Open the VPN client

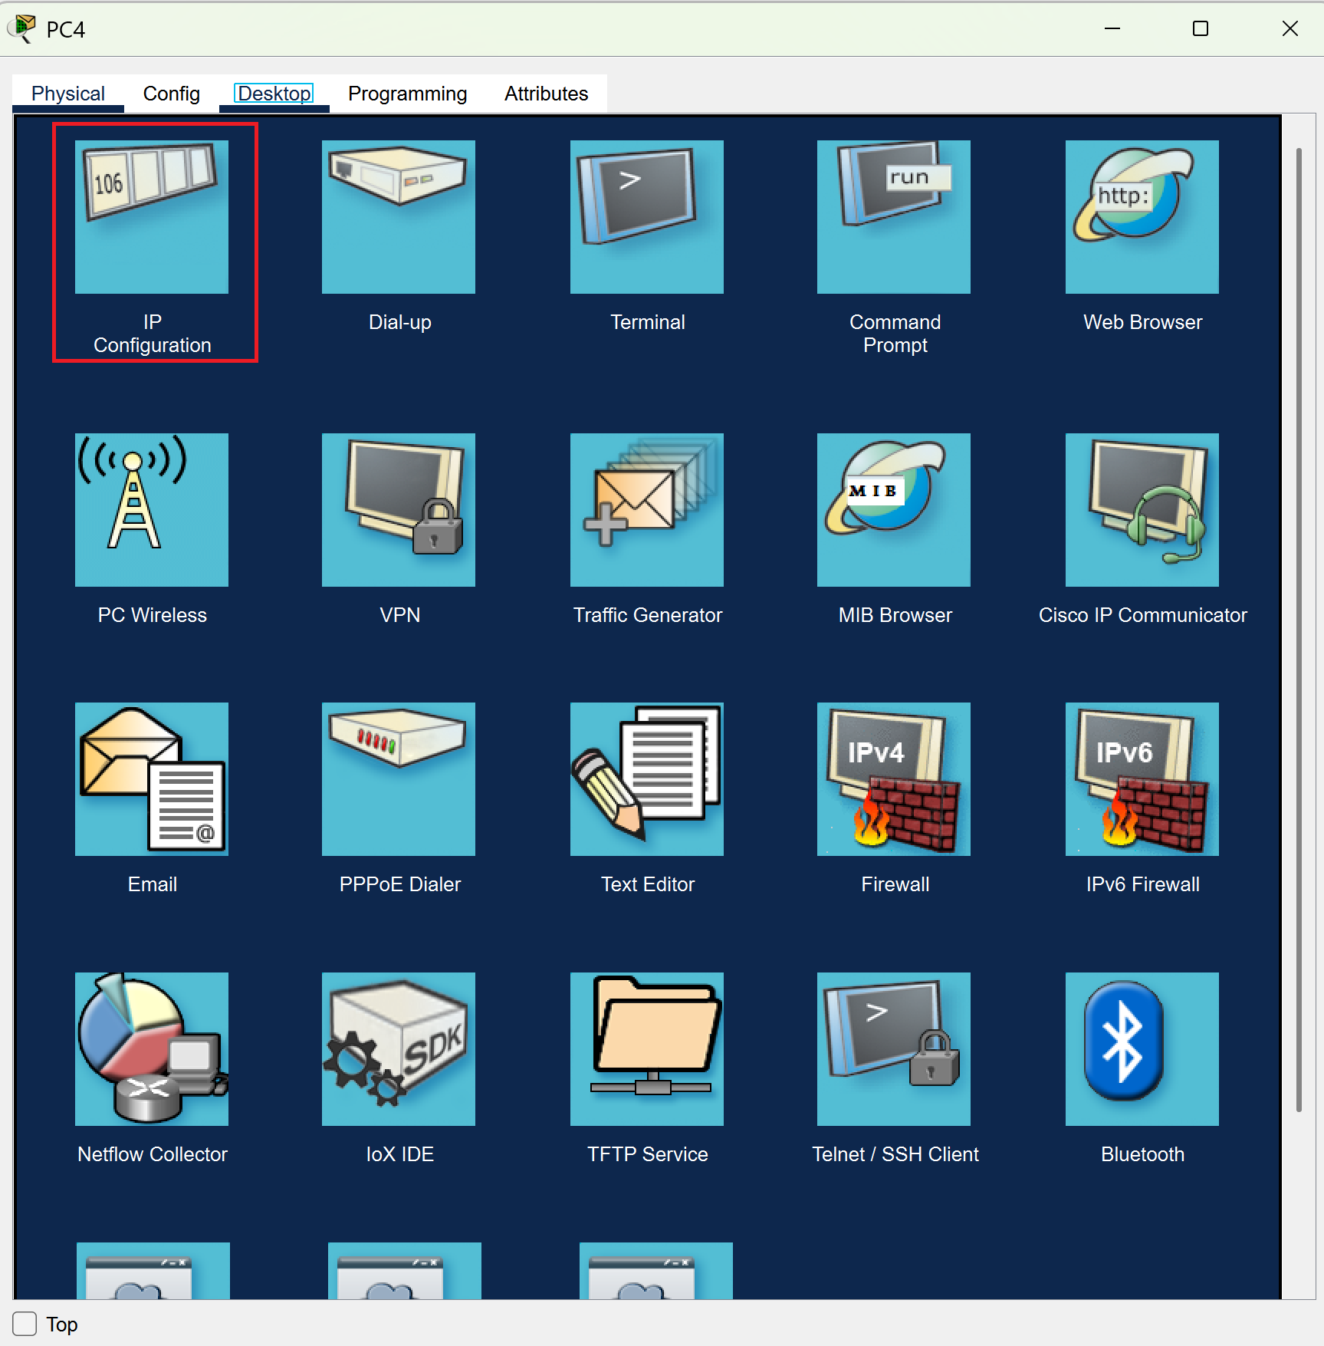pos(399,510)
